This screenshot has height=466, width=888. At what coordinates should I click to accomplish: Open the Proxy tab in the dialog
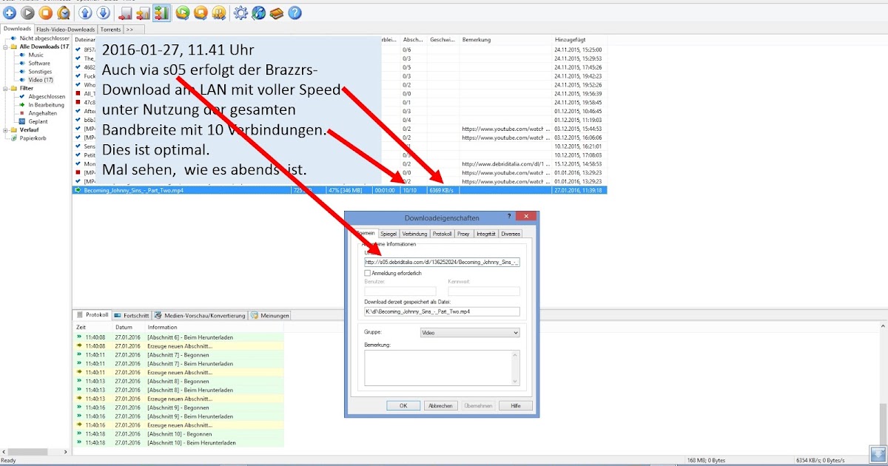click(463, 234)
